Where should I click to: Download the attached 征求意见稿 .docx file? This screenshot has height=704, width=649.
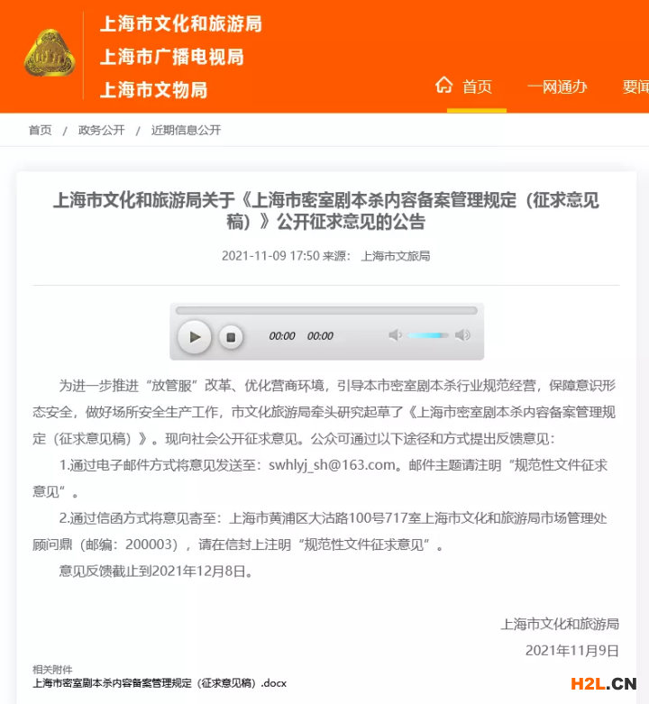pyautogui.click(x=160, y=683)
